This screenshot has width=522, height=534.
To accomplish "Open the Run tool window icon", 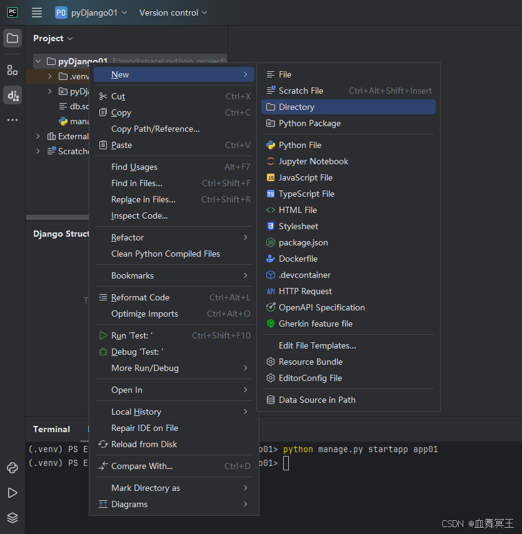I will click(x=13, y=493).
